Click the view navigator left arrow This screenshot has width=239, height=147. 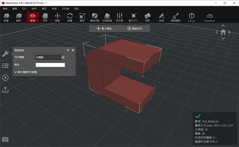[217, 32]
